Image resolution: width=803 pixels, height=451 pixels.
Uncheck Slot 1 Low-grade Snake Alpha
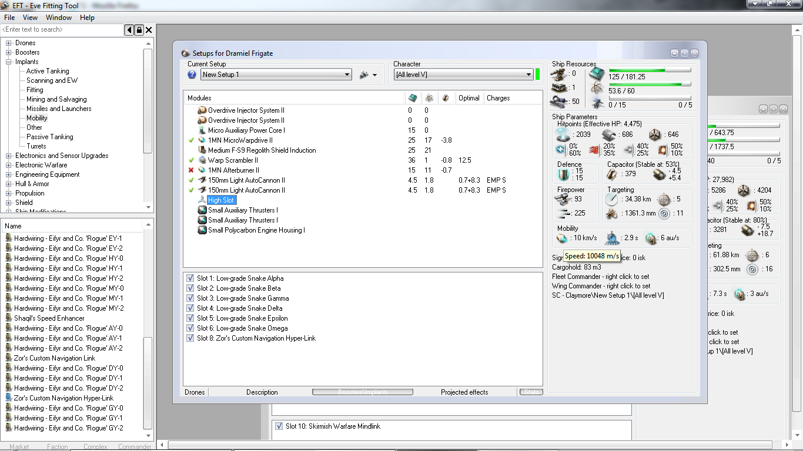[190, 278]
